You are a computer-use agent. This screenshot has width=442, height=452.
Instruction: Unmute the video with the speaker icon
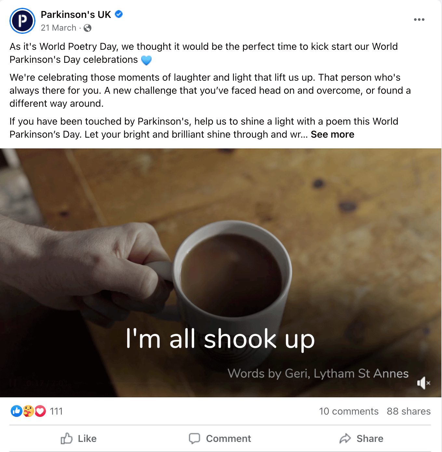[423, 383]
